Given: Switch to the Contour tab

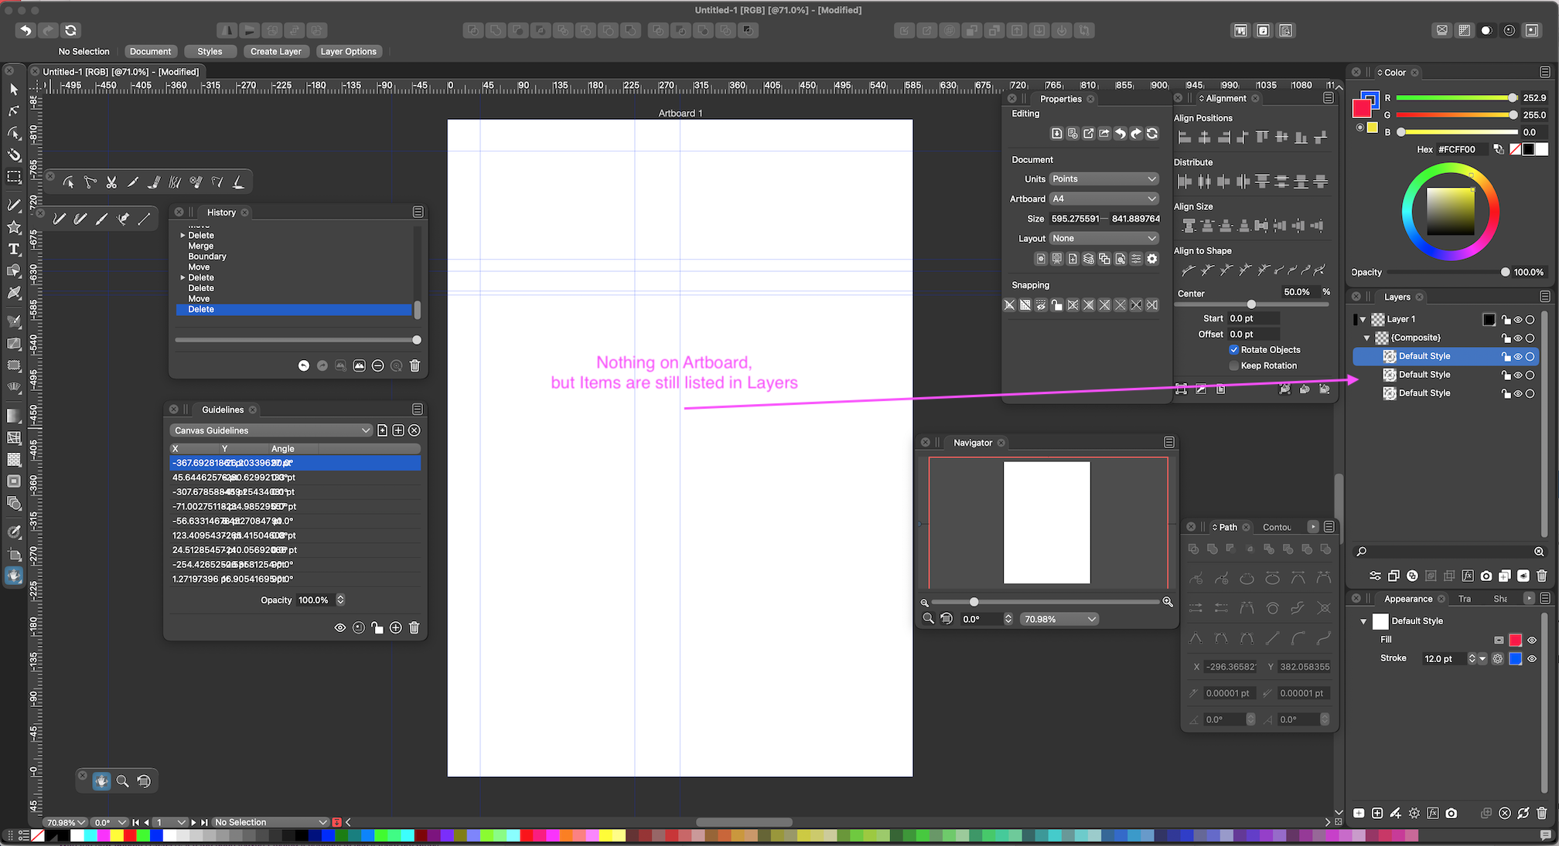Looking at the screenshot, I should tap(1277, 527).
